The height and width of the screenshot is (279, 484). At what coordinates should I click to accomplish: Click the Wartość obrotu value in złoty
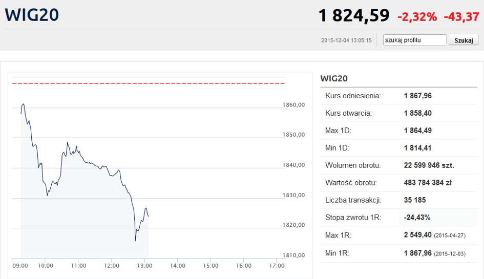coord(428,183)
